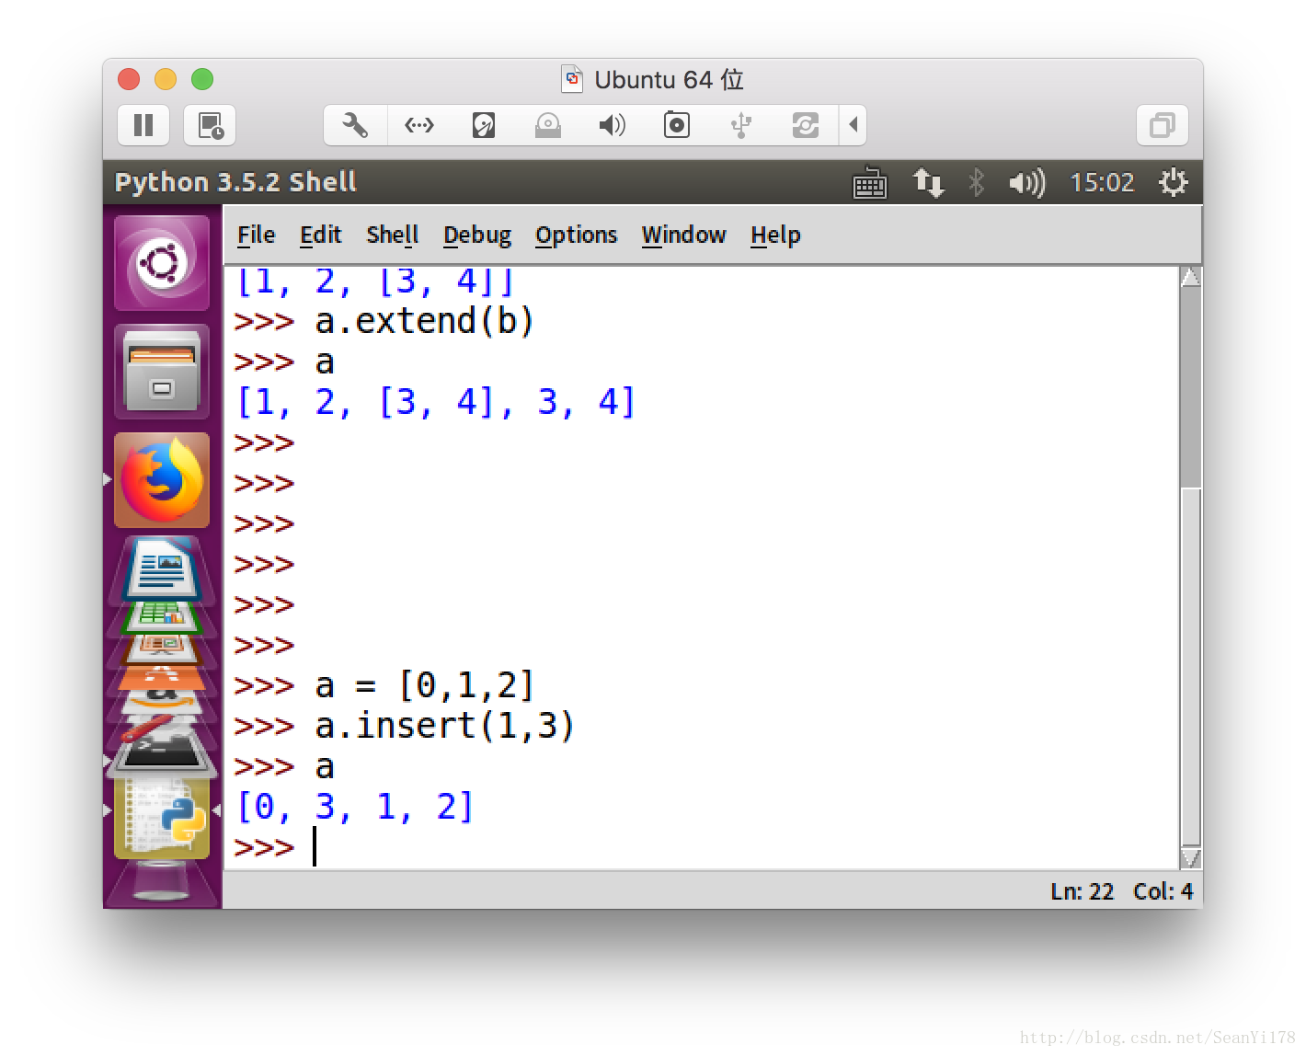The image size is (1306, 1056).
Task: Open LibreOffice Writer from launcher
Action: (x=162, y=569)
